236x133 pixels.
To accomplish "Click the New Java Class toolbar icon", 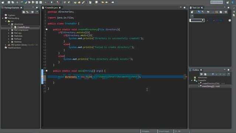I will 69,2.
